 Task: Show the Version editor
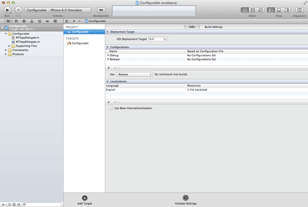coord(260,10)
